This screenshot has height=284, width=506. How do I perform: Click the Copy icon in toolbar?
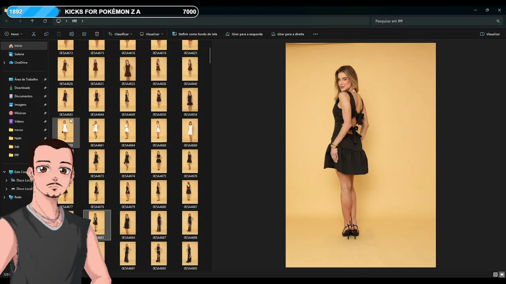[46, 34]
